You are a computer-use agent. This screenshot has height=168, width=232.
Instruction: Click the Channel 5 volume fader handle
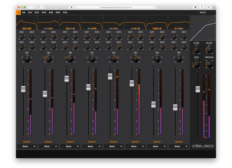coord(110,77)
